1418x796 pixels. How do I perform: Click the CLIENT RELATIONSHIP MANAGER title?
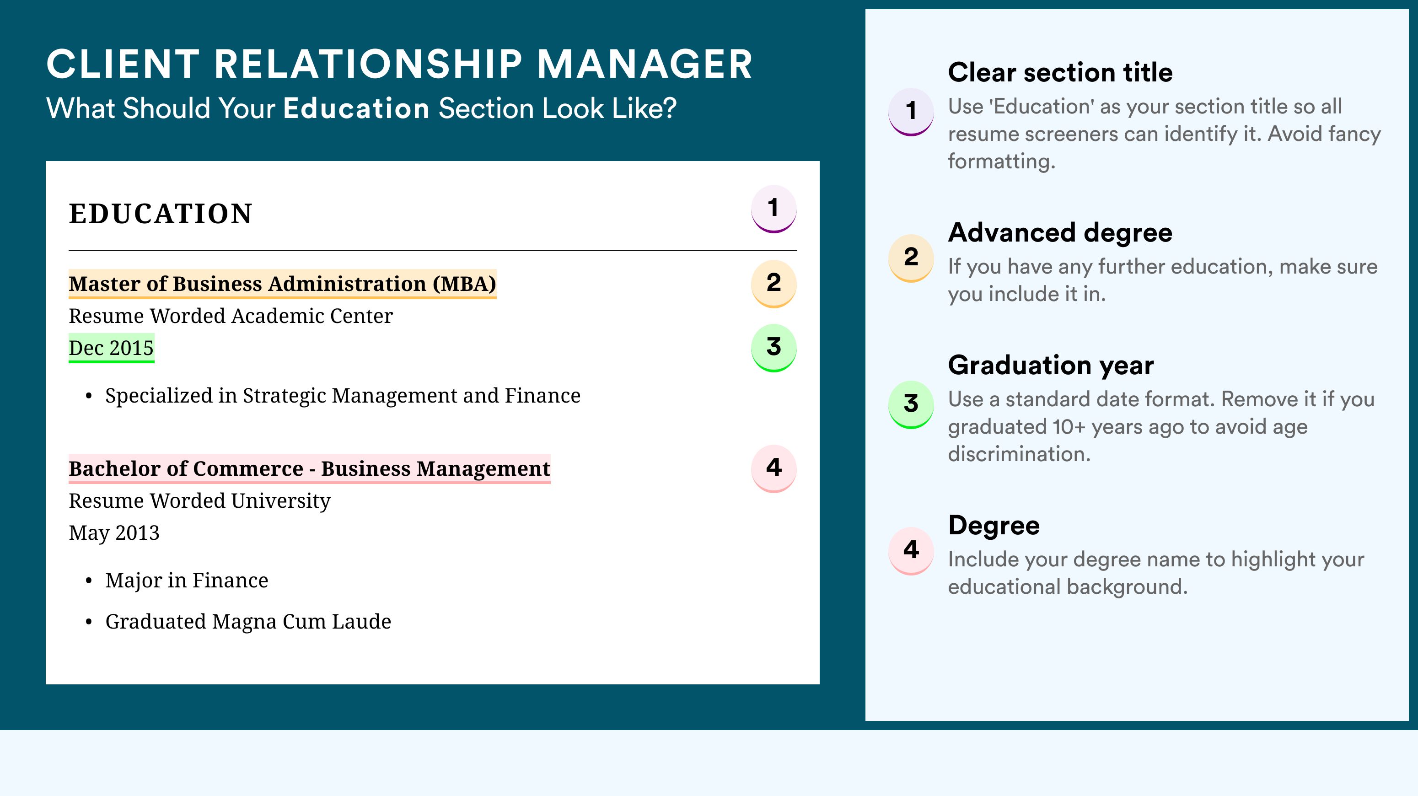coord(400,64)
